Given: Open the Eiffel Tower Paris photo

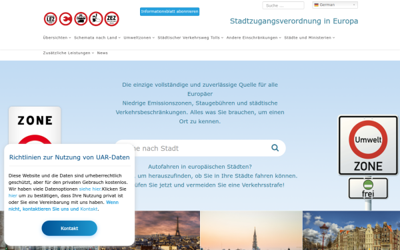Looking at the screenshot, I should (x=167, y=231).
